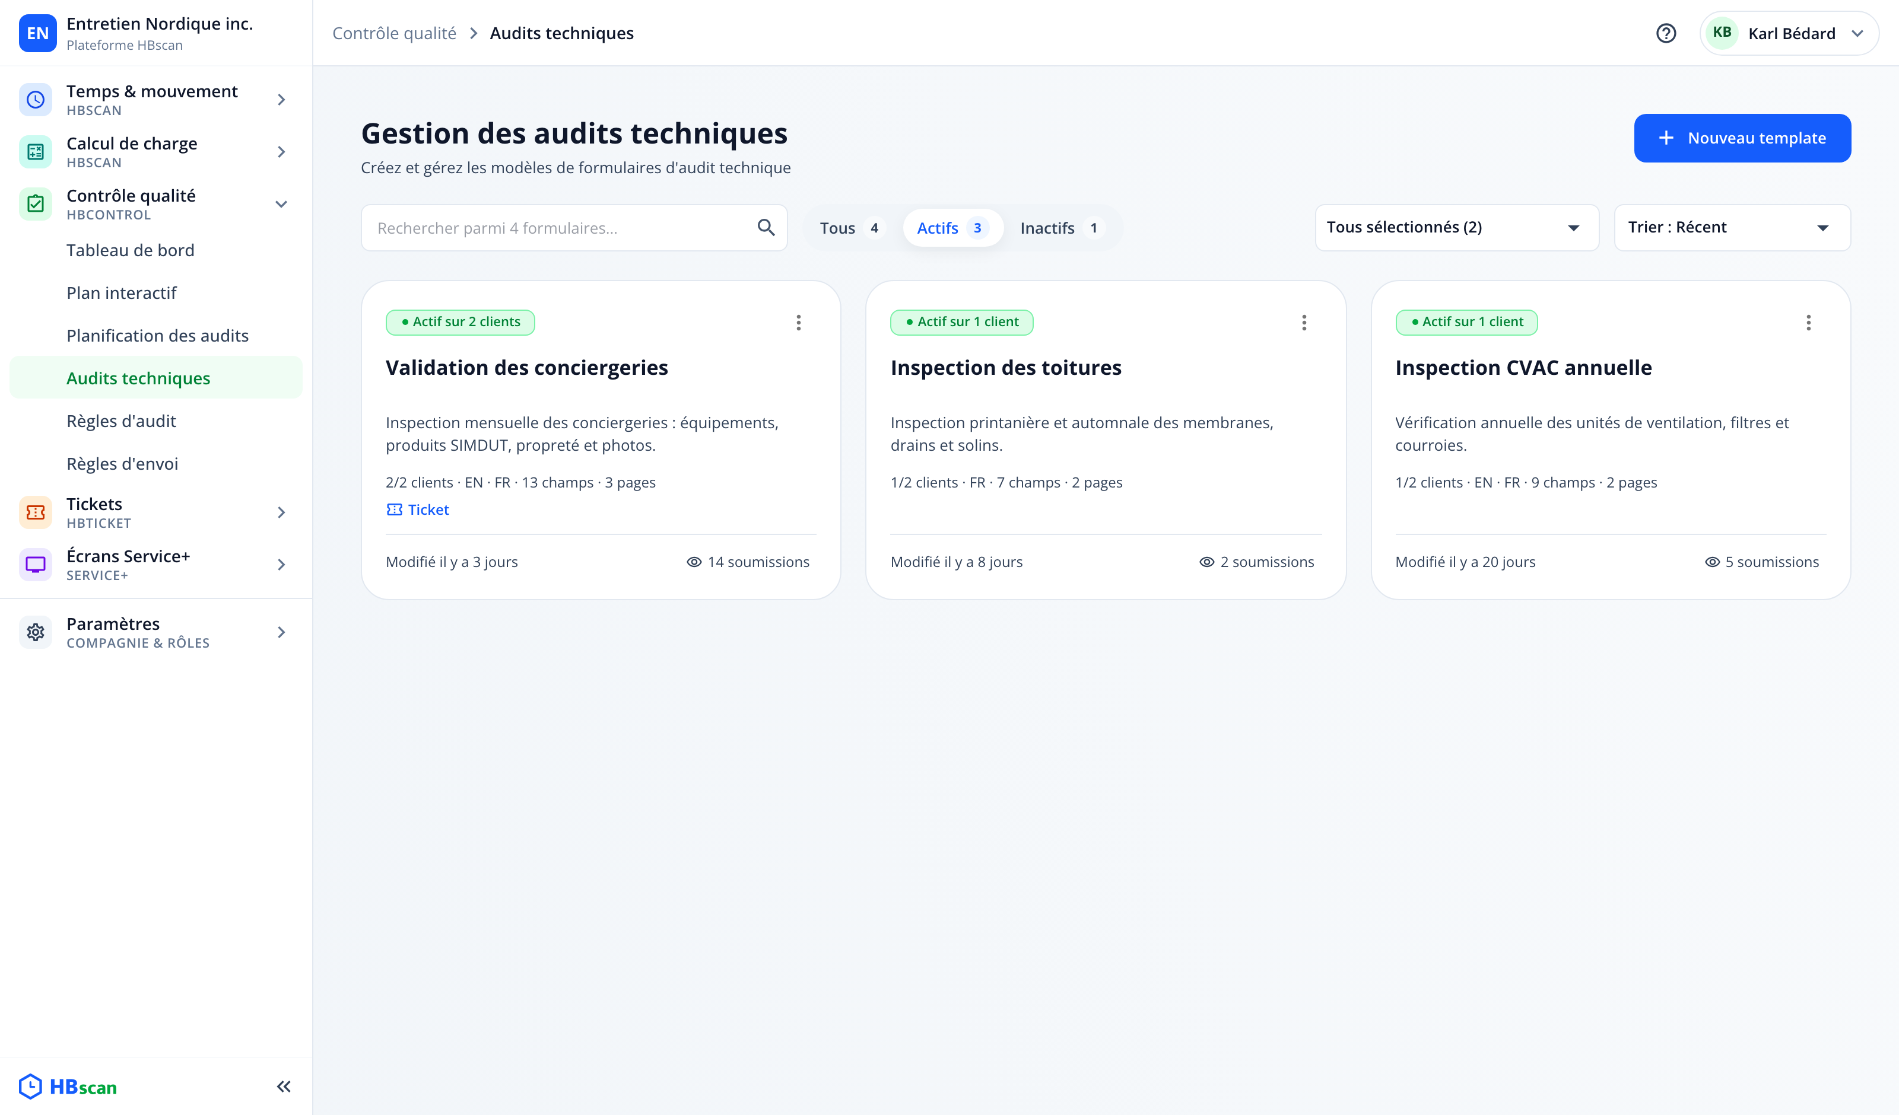This screenshot has width=1899, height=1115.
Task: Click the Temps & mouvement clock icon
Action: coord(36,100)
